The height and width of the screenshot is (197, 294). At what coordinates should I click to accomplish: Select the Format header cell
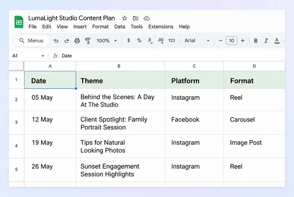[254, 80]
